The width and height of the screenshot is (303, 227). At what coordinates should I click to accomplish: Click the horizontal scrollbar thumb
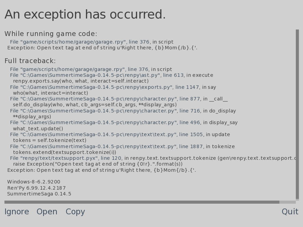[142, 202]
